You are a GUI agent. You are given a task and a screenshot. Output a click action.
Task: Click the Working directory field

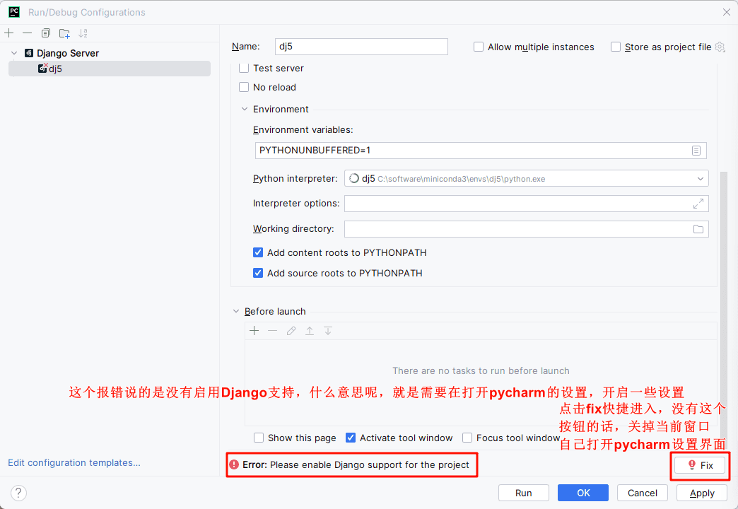pos(526,229)
